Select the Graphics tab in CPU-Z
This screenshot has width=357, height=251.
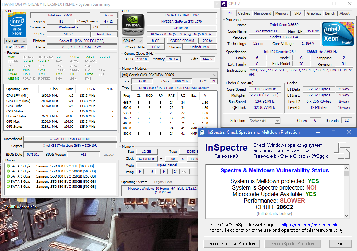[314, 13]
